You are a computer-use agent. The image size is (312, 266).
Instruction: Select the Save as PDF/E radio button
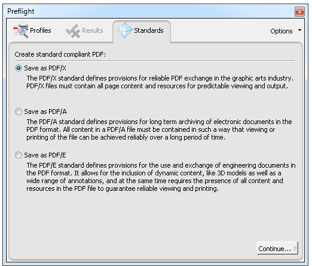pyautogui.click(x=19, y=155)
